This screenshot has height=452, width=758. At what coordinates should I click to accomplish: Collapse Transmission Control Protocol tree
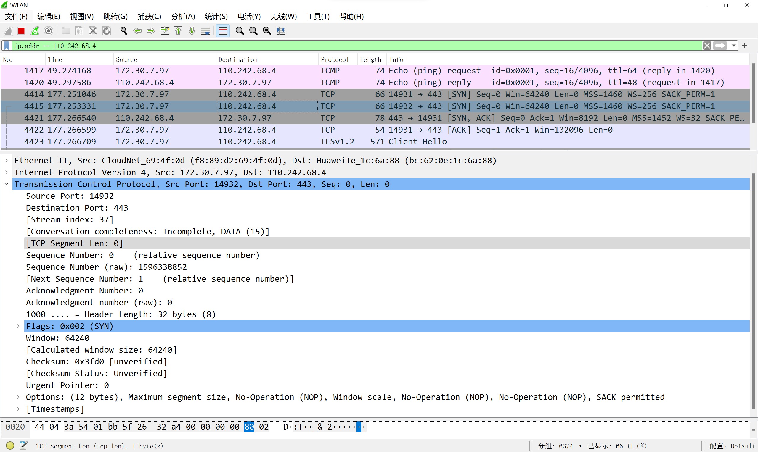[x=7, y=184]
